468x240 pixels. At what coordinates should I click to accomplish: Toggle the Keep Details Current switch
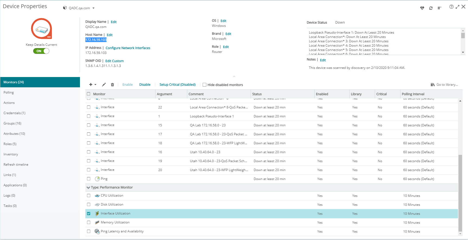(41, 51)
